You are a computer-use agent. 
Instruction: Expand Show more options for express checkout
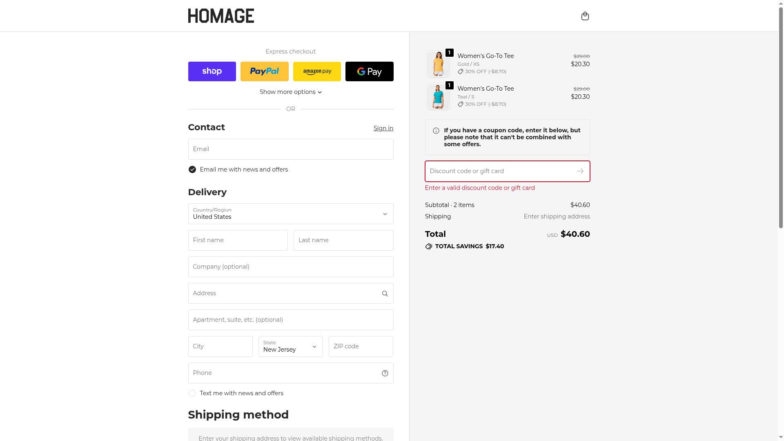tap(290, 92)
